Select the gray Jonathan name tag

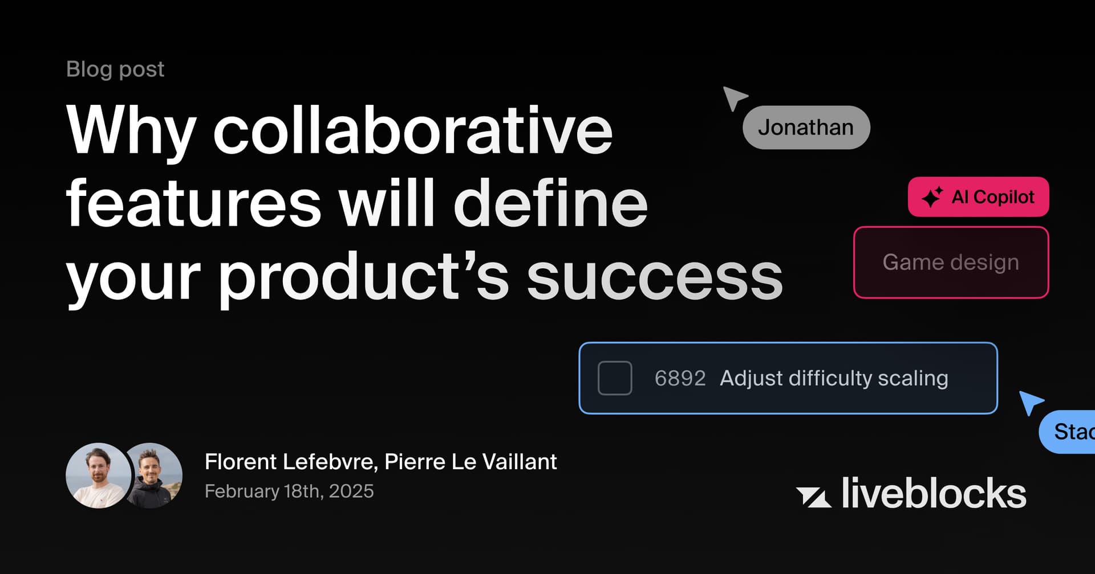pos(806,128)
